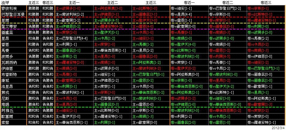Select team name 蒙彼利埃 in first column
Viewport: 286px width, 130px height.
click(8, 8)
